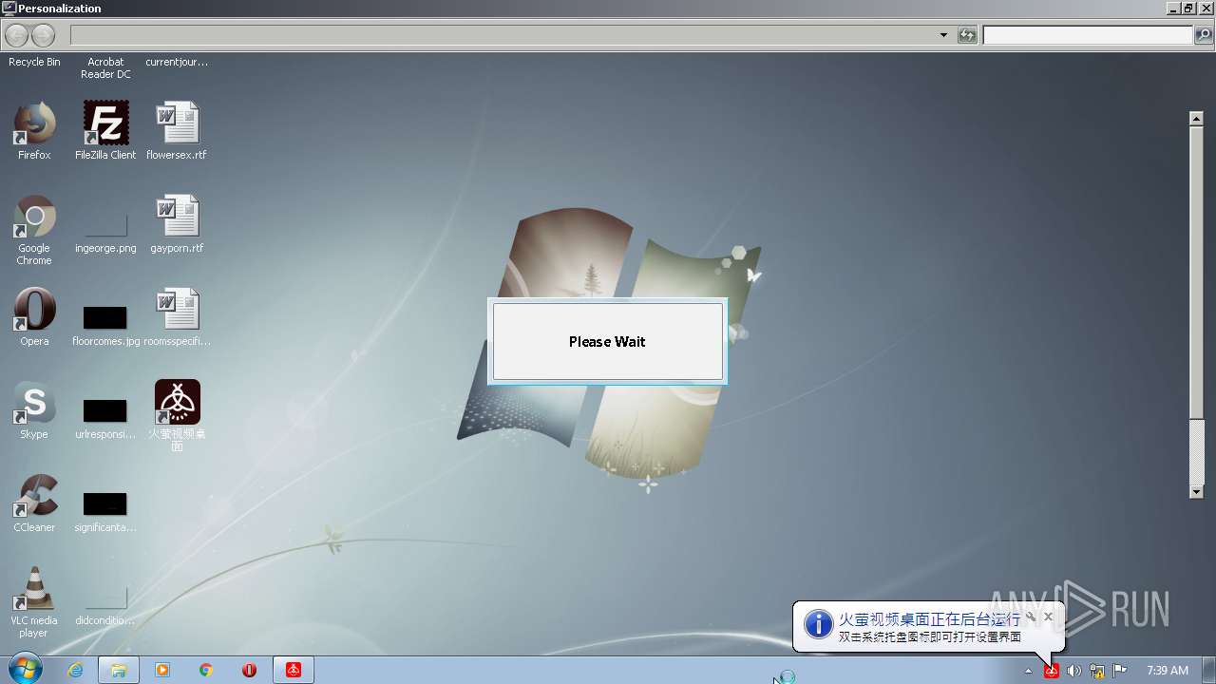Image resolution: width=1216 pixels, height=684 pixels.
Task: Open the Firefox desktop shortcut
Action: (x=34, y=130)
